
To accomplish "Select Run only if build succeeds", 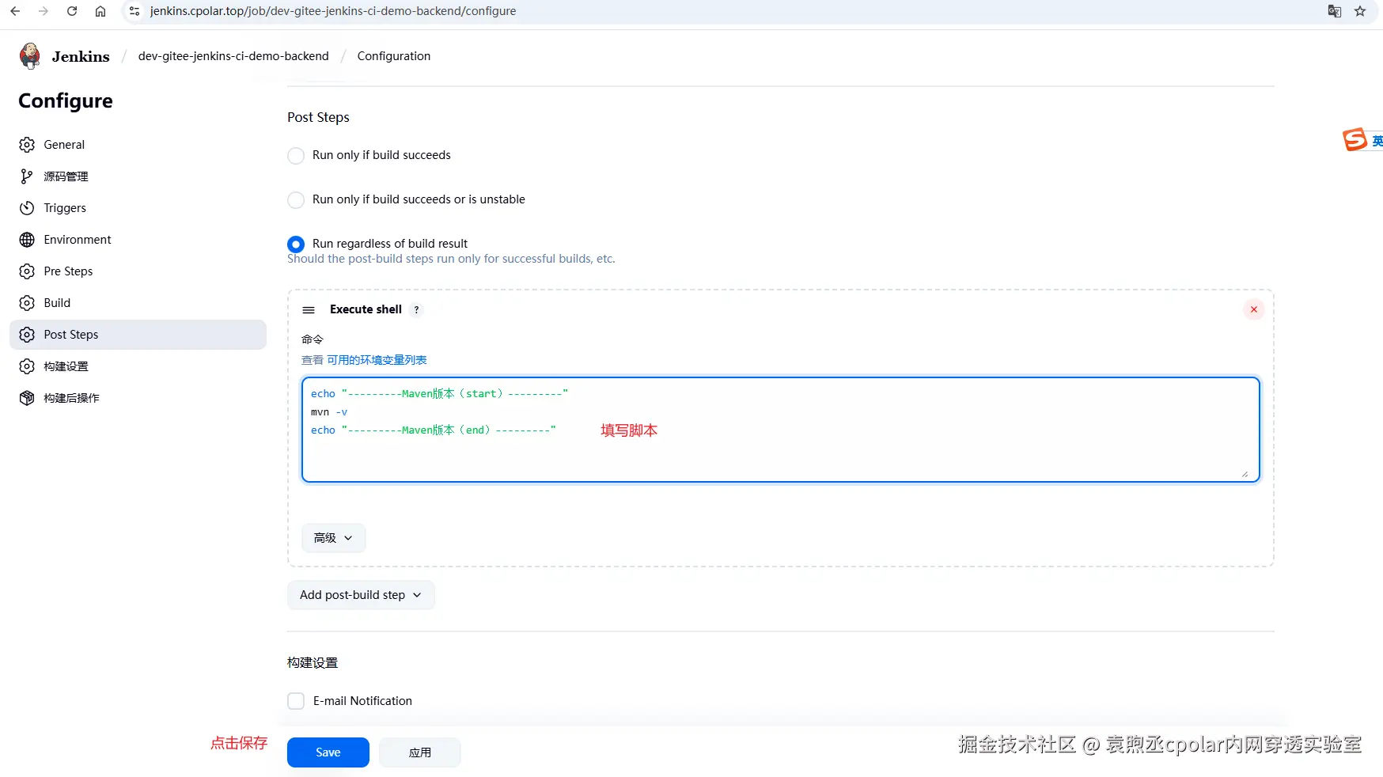I will click(296, 156).
